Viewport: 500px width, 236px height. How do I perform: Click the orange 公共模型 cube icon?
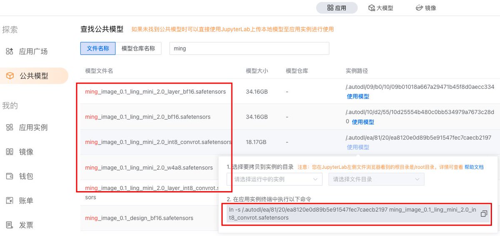(10, 76)
